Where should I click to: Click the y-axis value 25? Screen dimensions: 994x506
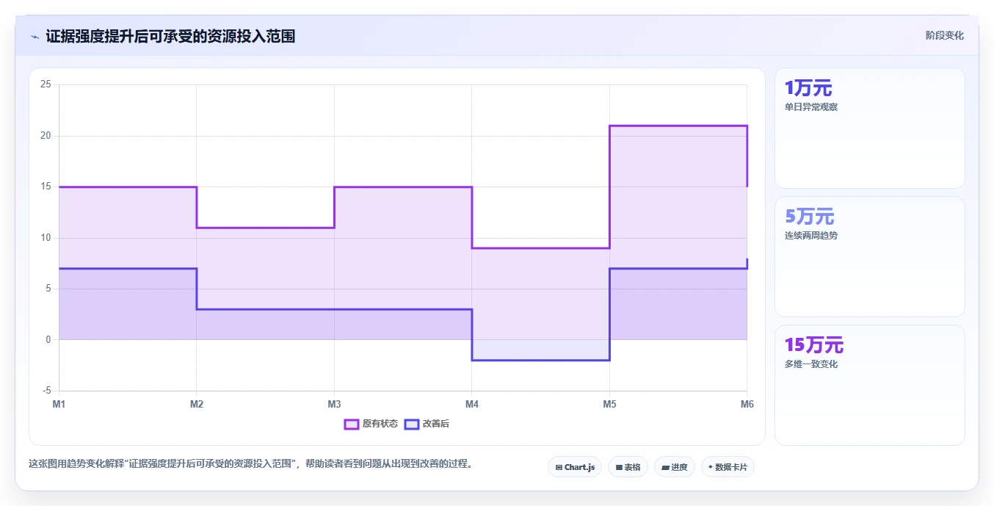(x=46, y=84)
